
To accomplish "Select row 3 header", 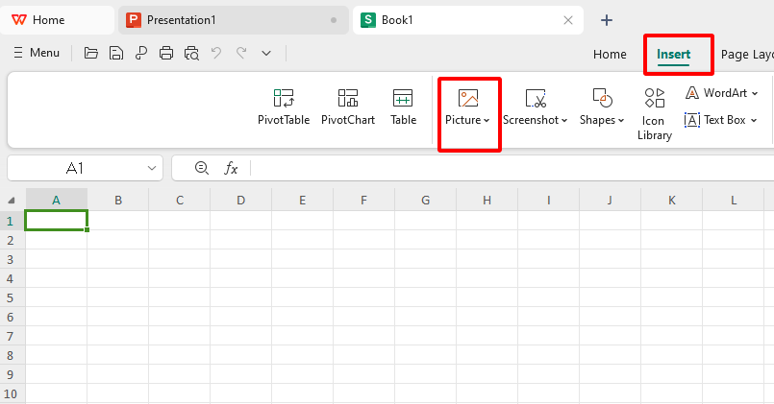I will [x=12, y=259].
